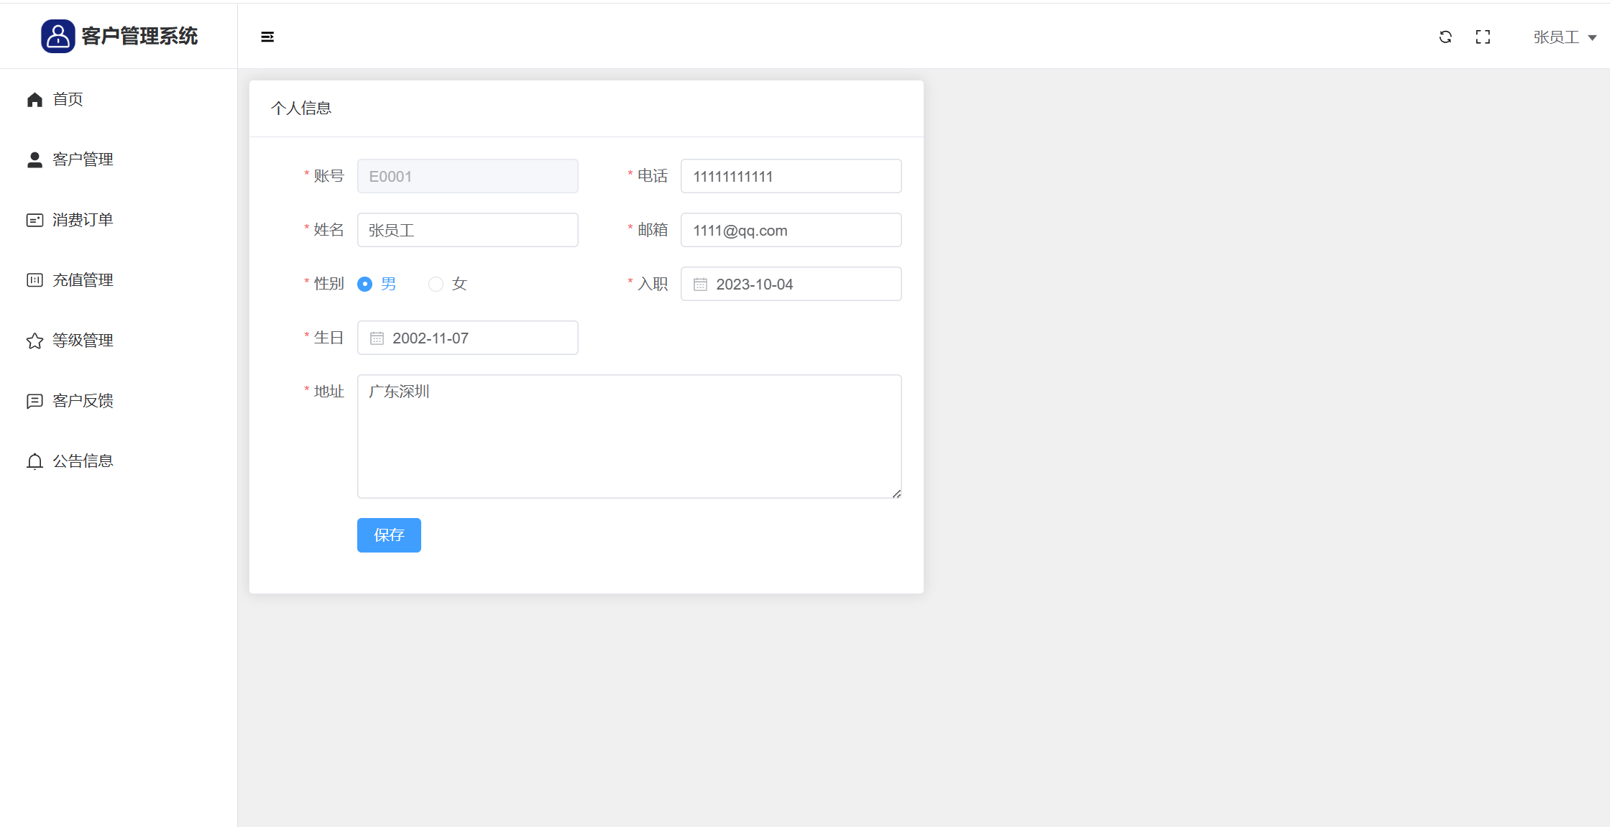
Task: Open 客户反馈 menu item
Action: tap(83, 401)
